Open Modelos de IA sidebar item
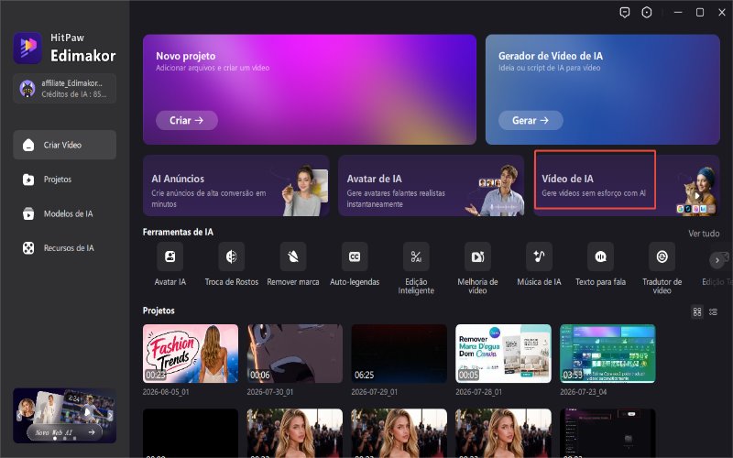 coord(64,213)
